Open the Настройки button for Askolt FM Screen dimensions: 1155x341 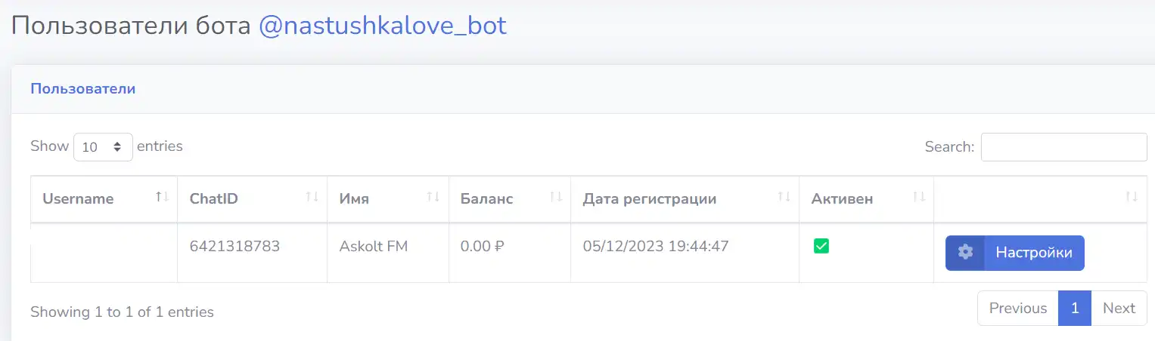[1014, 253]
